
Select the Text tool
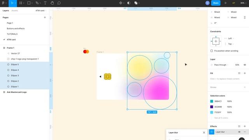pos(45,3)
